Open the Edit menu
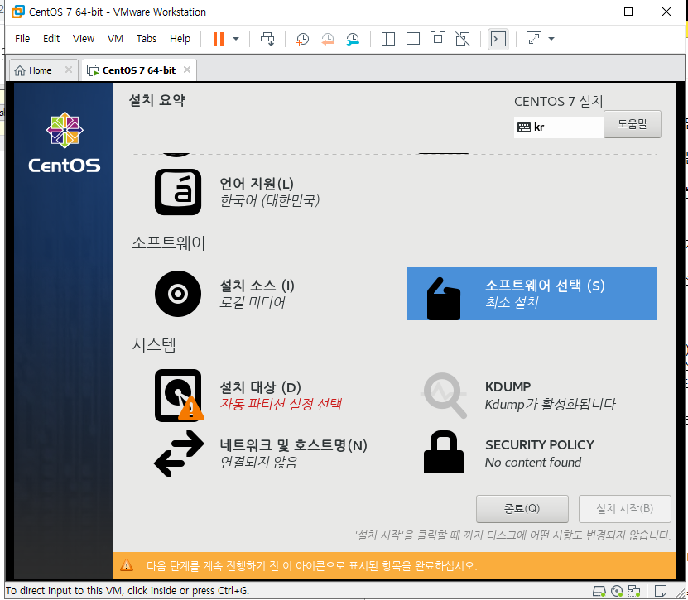 (51, 39)
